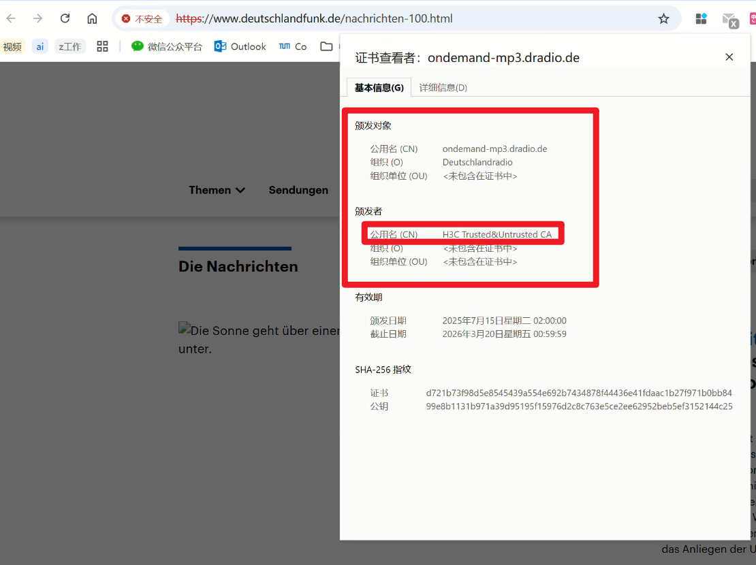The image size is (756, 565).
Task: Select the expiry date 2026年3月20日
Action: [x=504, y=334]
